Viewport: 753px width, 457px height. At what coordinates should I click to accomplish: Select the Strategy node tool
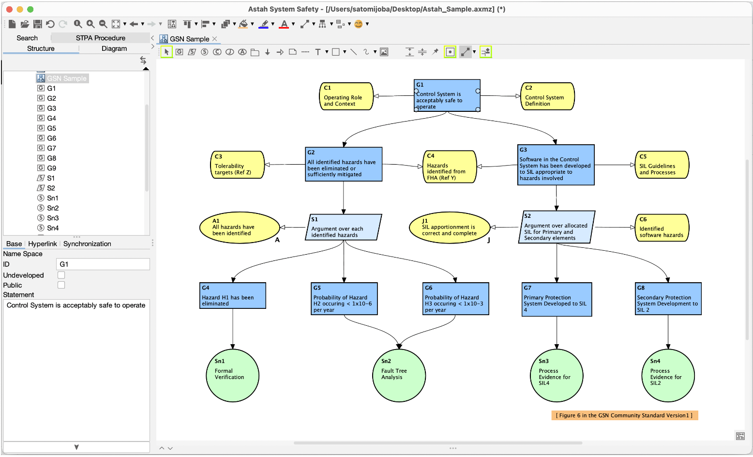[x=192, y=51]
